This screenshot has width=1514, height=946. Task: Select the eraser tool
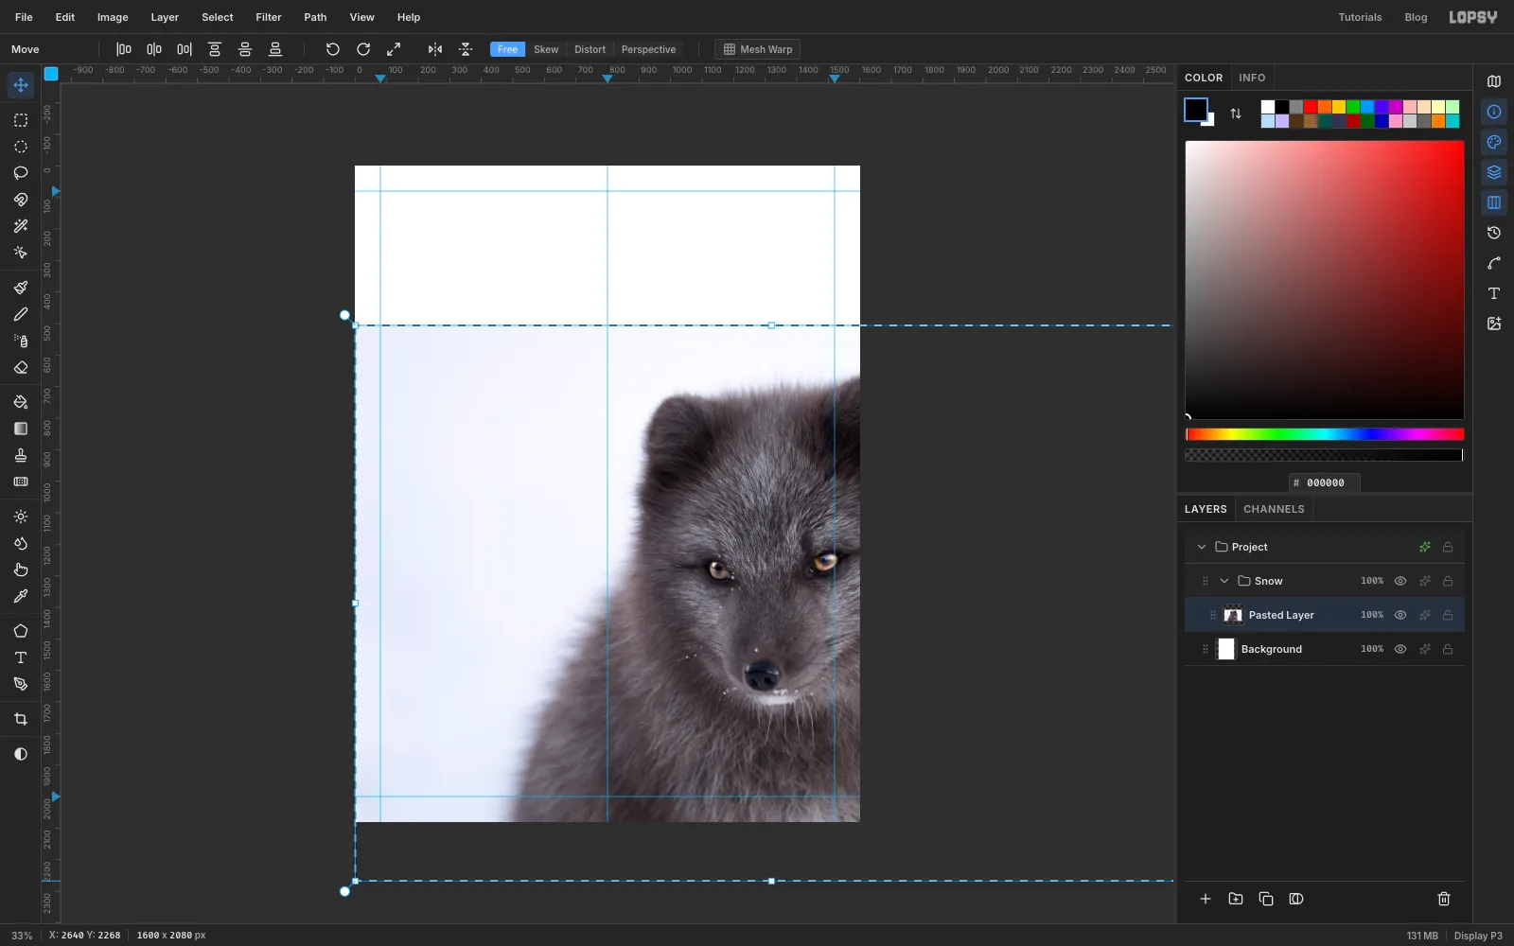coord(21,367)
